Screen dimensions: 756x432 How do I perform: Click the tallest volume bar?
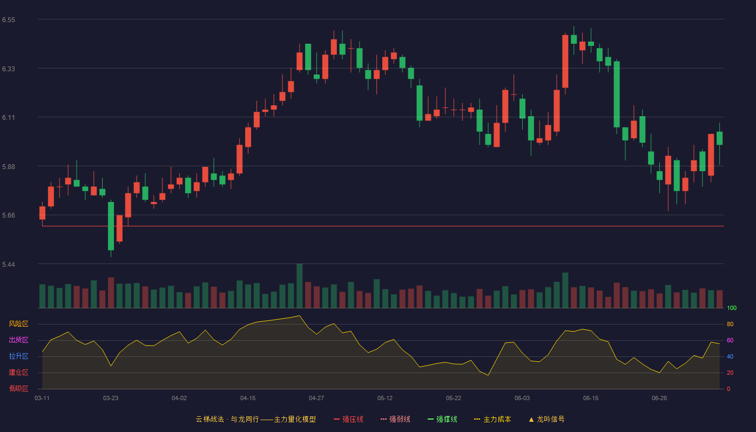click(300, 286)
